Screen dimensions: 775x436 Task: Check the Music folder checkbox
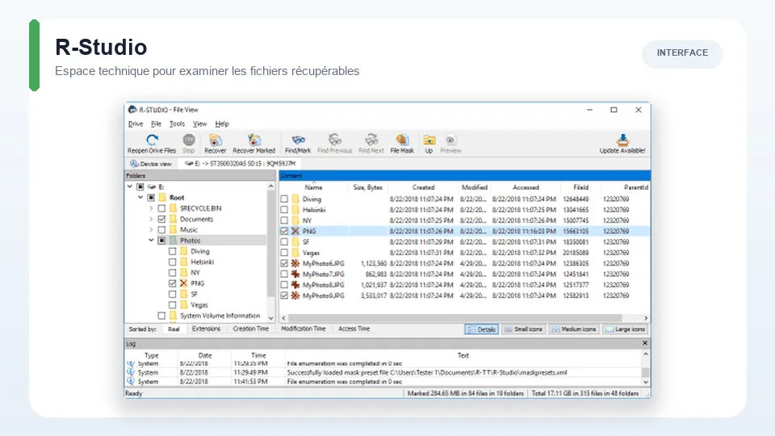161,230
